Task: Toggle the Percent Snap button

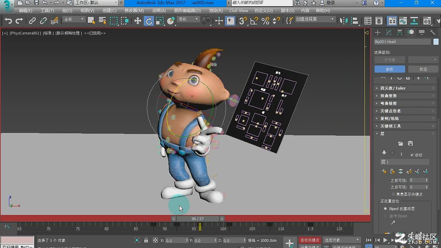Action: coord(265,21)
